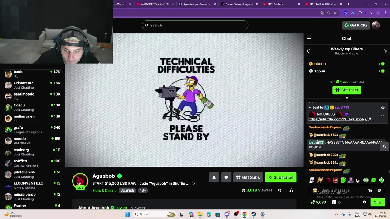Open Steam from the taskbar
Viewport: 390px width, 219px height.
click(253, 214)
